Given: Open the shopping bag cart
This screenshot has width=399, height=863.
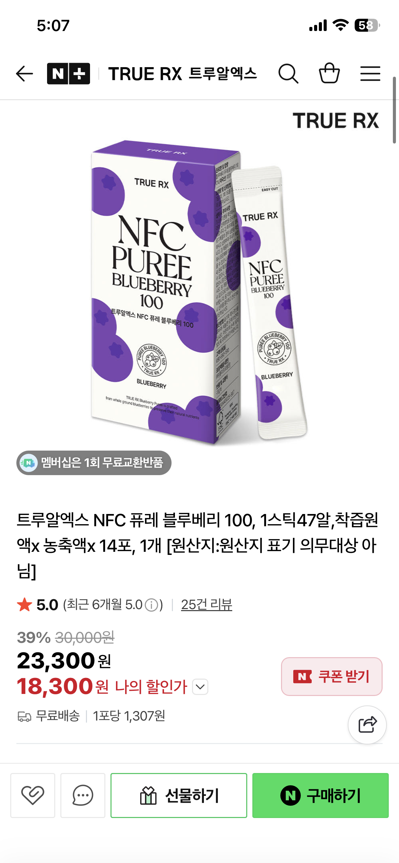Looking at the screenshot, I should [x=329, y=73].
